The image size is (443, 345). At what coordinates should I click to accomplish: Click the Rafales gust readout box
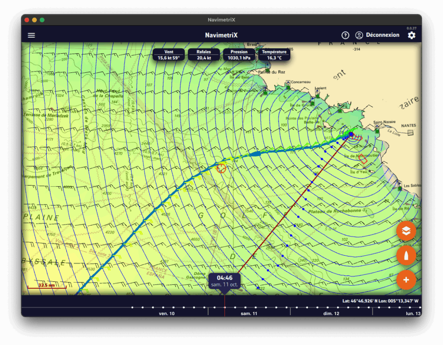[x=204, y=55]
